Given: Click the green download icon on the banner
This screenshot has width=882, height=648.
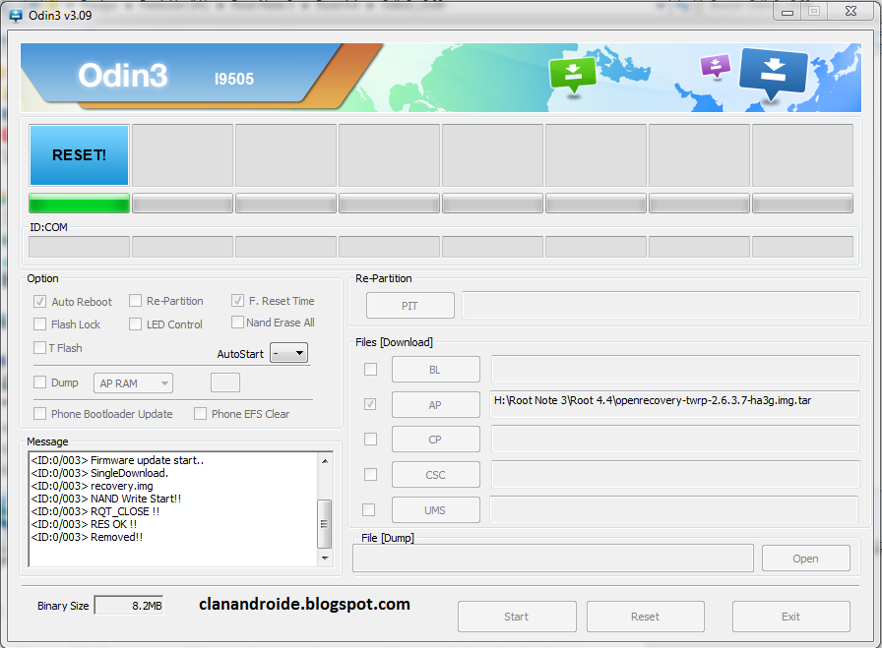Looking at the screenshot, I should 573,76.
